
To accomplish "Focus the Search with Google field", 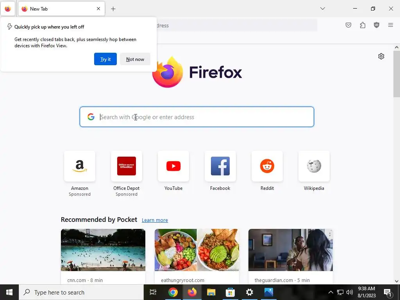I will pos(197,117).
